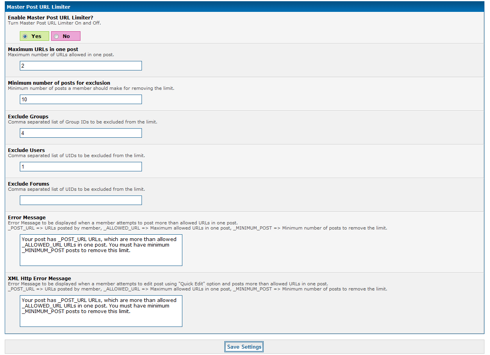Click the Maximum URLs in one post field
Screen dimensions: 490x355
80,66
